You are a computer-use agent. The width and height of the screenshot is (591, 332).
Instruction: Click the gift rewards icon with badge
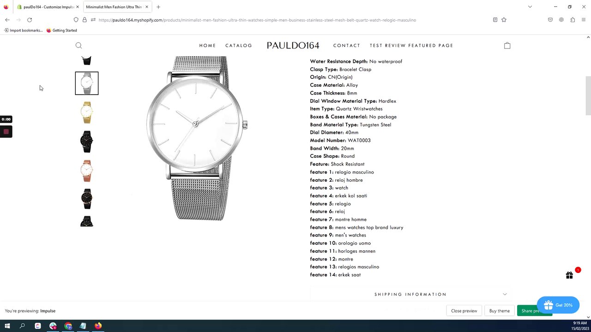pyautogui.click(x=569, y=275)
